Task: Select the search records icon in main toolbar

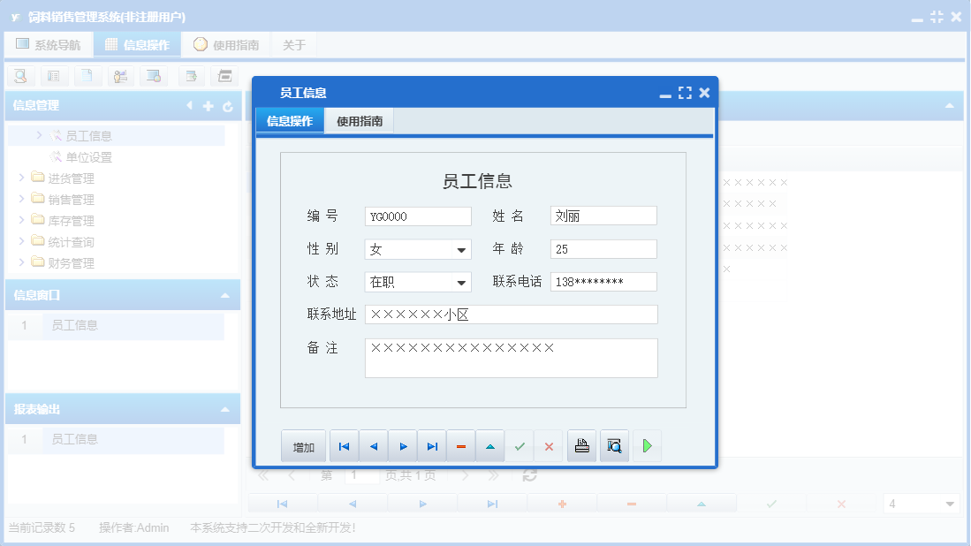Action: click(x=19, y=76)
